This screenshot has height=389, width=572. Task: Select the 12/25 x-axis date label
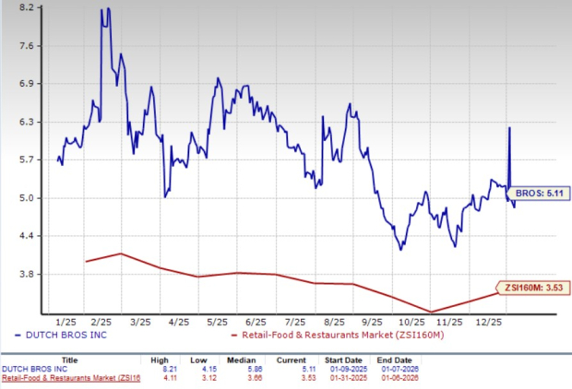(x=490, y=322)
